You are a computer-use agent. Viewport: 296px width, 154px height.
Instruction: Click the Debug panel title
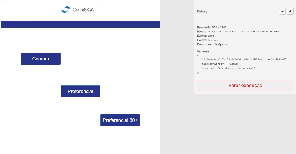tap(202, 11)
